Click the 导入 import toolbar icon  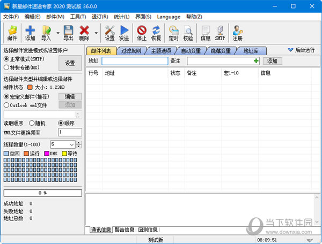(46, 33)
